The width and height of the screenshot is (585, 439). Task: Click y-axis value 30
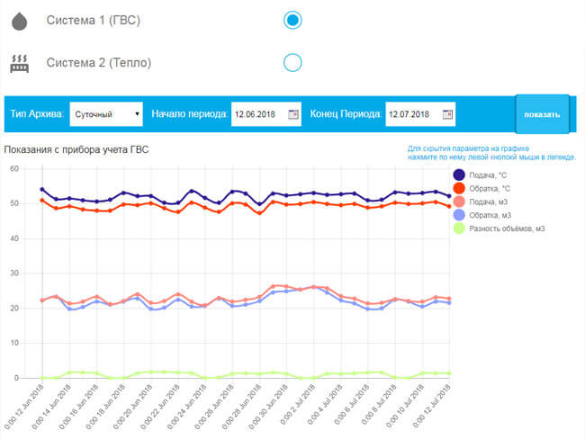14,273
